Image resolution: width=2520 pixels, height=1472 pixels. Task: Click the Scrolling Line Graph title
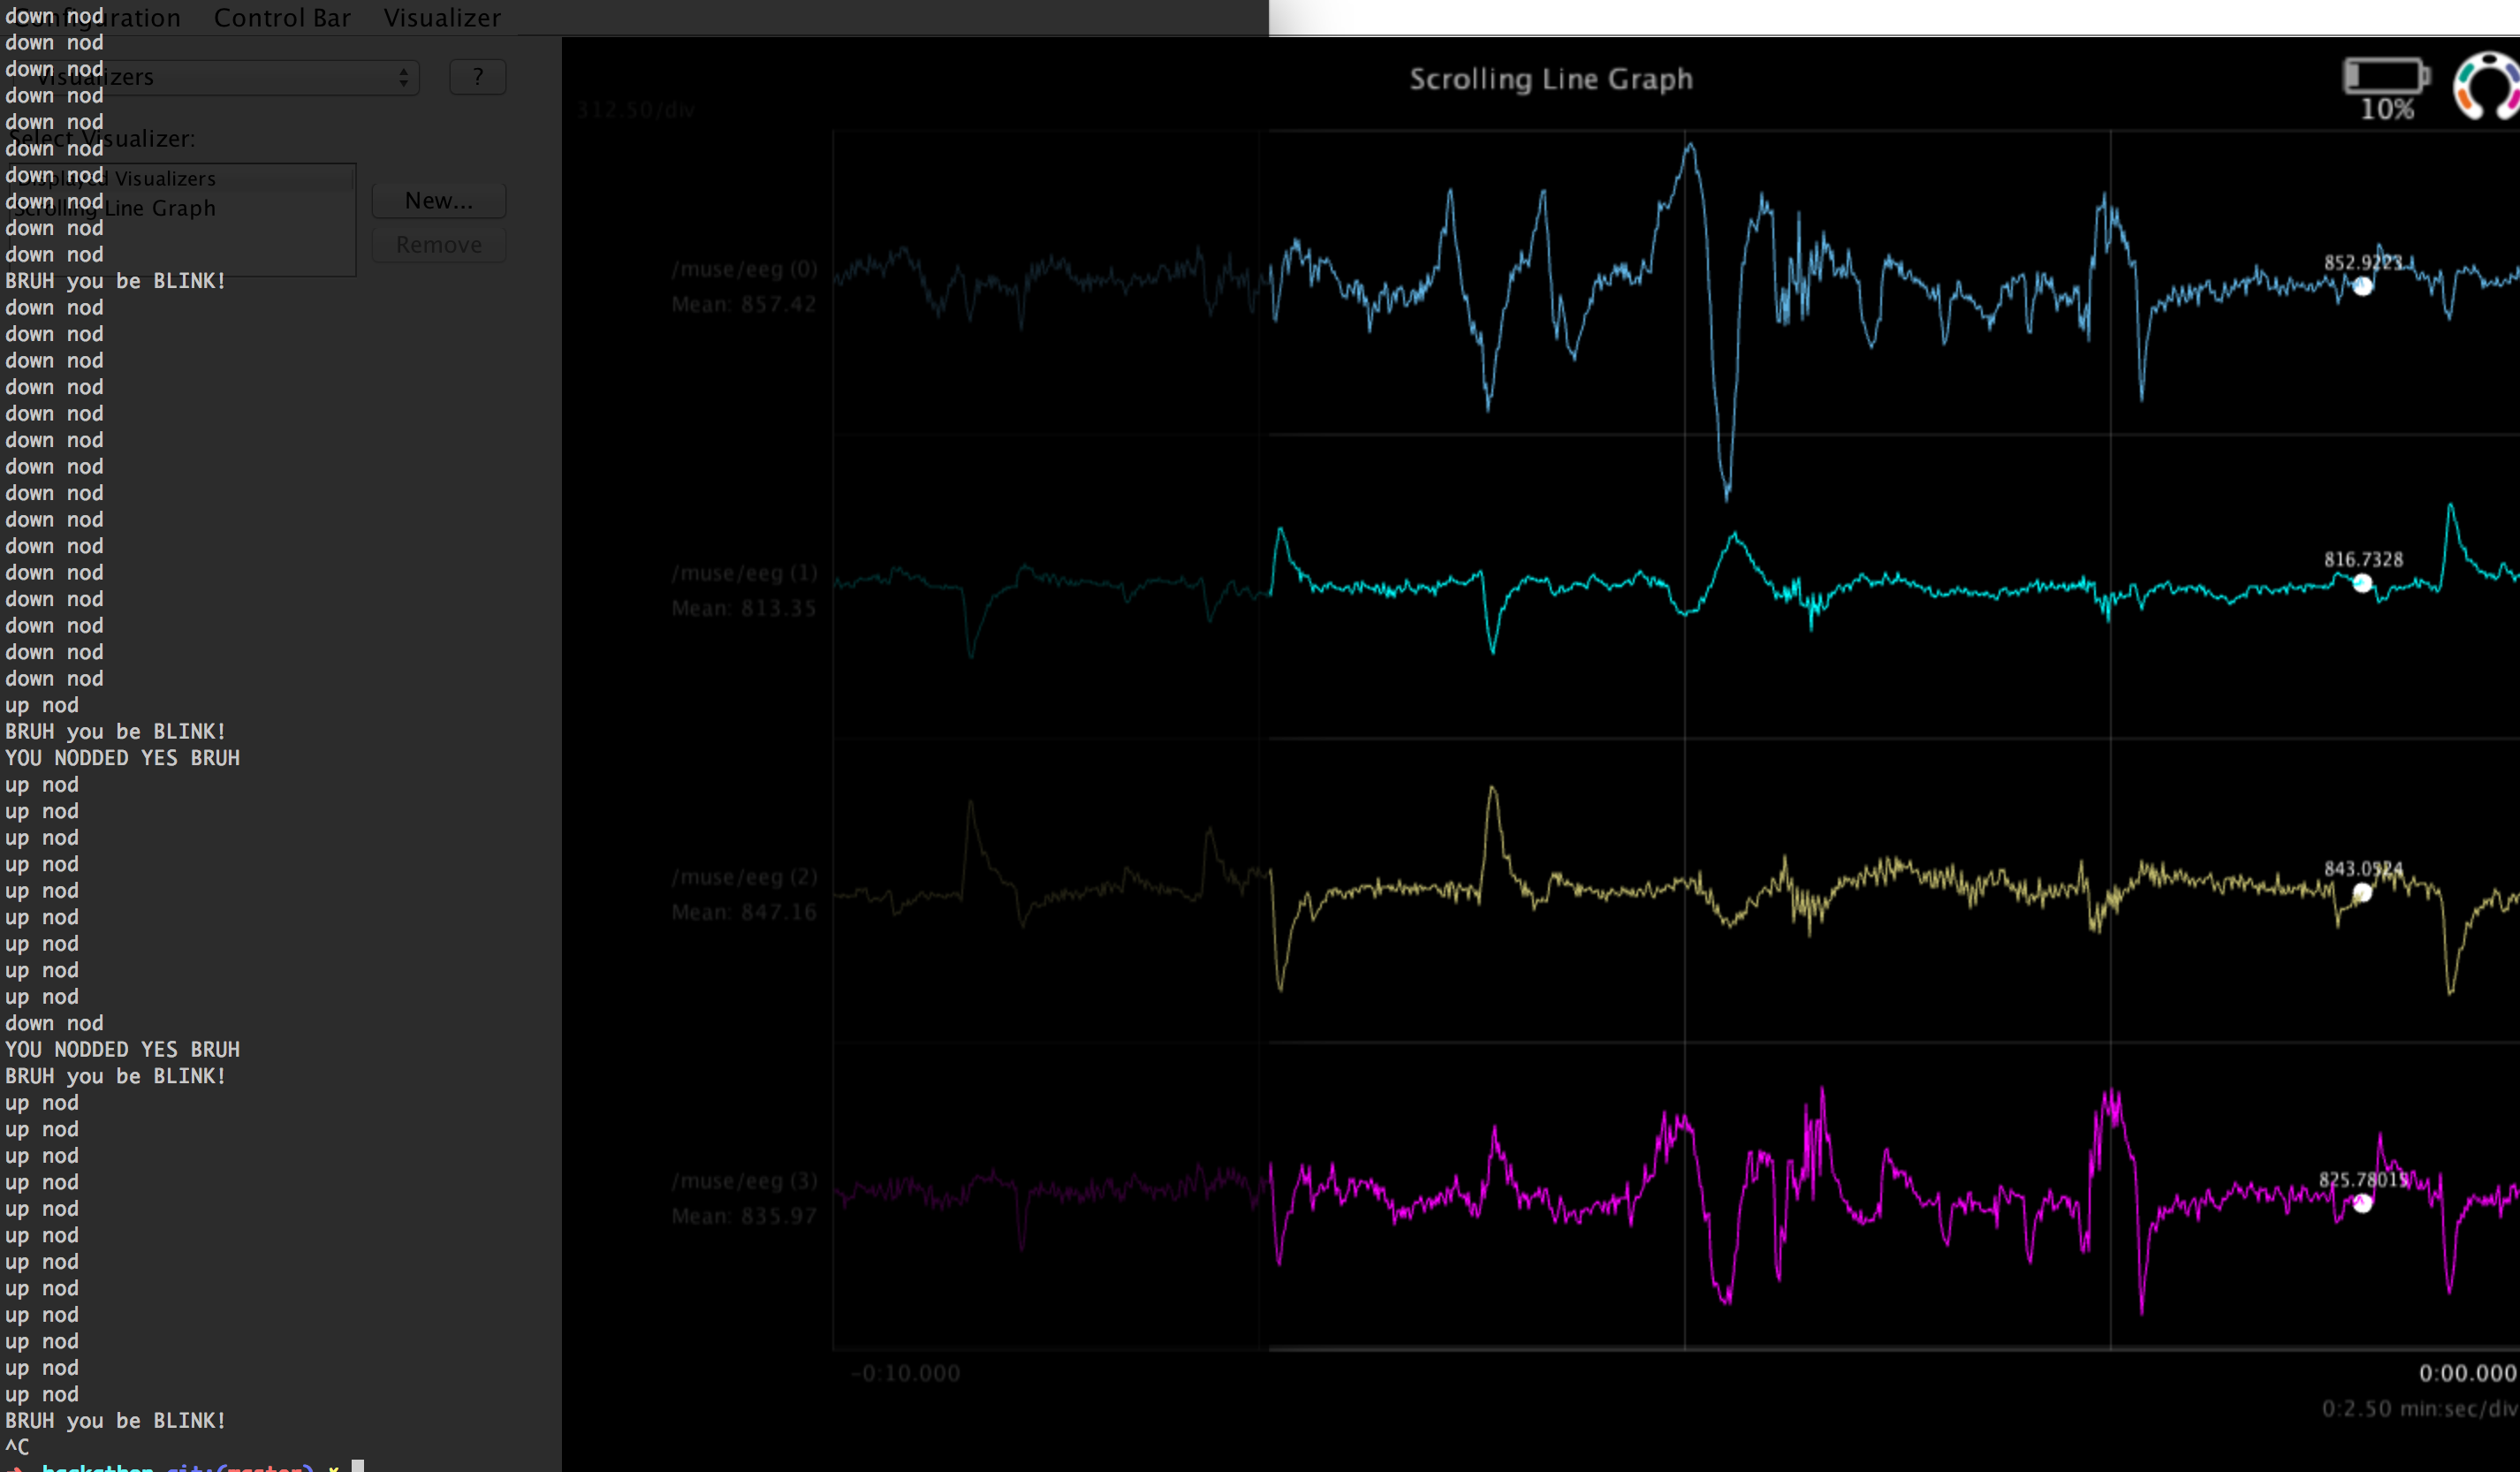[1550, 79]
